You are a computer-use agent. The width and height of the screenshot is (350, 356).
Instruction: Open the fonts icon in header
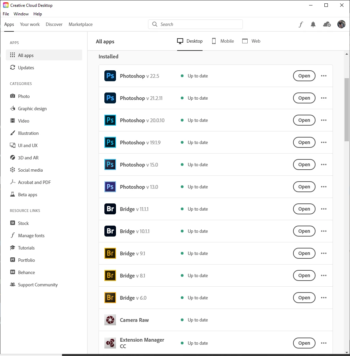coord(301,24)
